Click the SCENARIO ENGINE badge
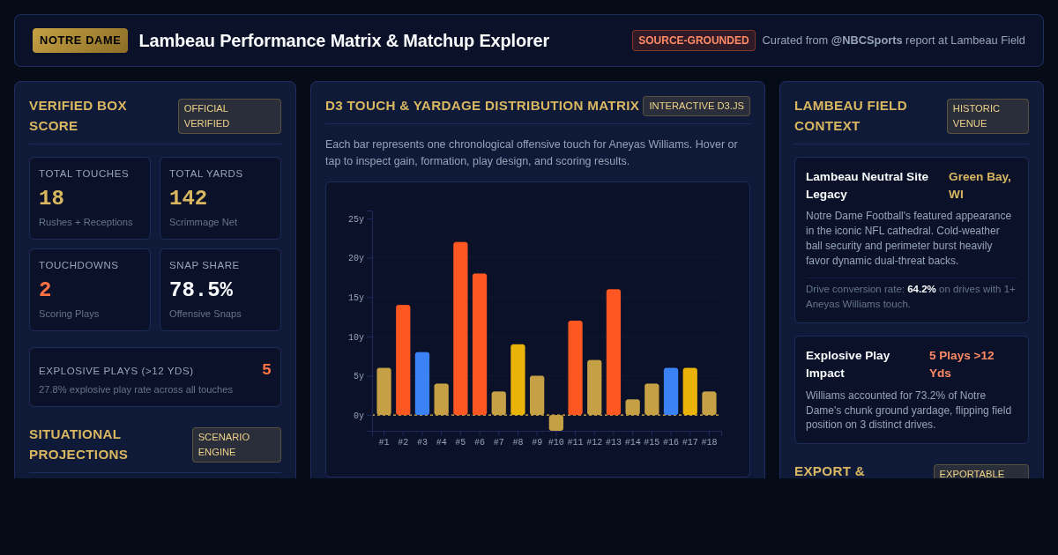1058x555 pixels. click(x=236, y=445)
